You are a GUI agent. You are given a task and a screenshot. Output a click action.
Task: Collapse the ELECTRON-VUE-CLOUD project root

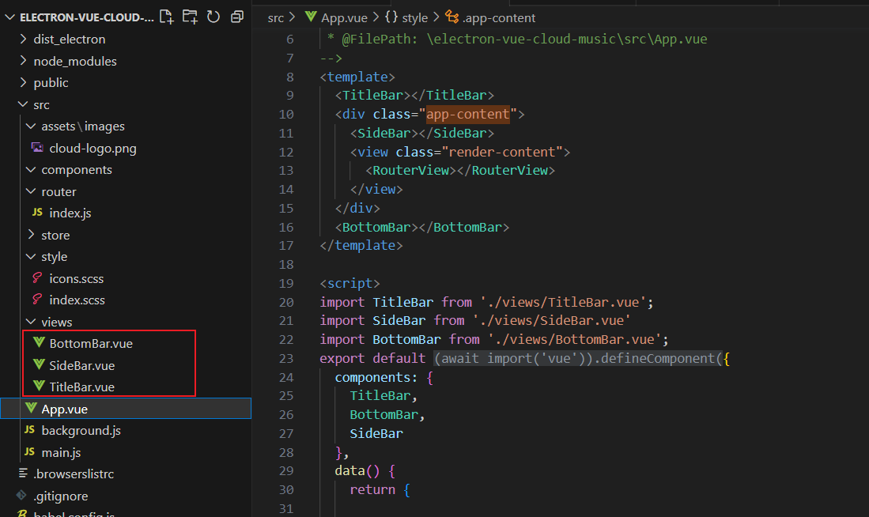click(9, 17)
